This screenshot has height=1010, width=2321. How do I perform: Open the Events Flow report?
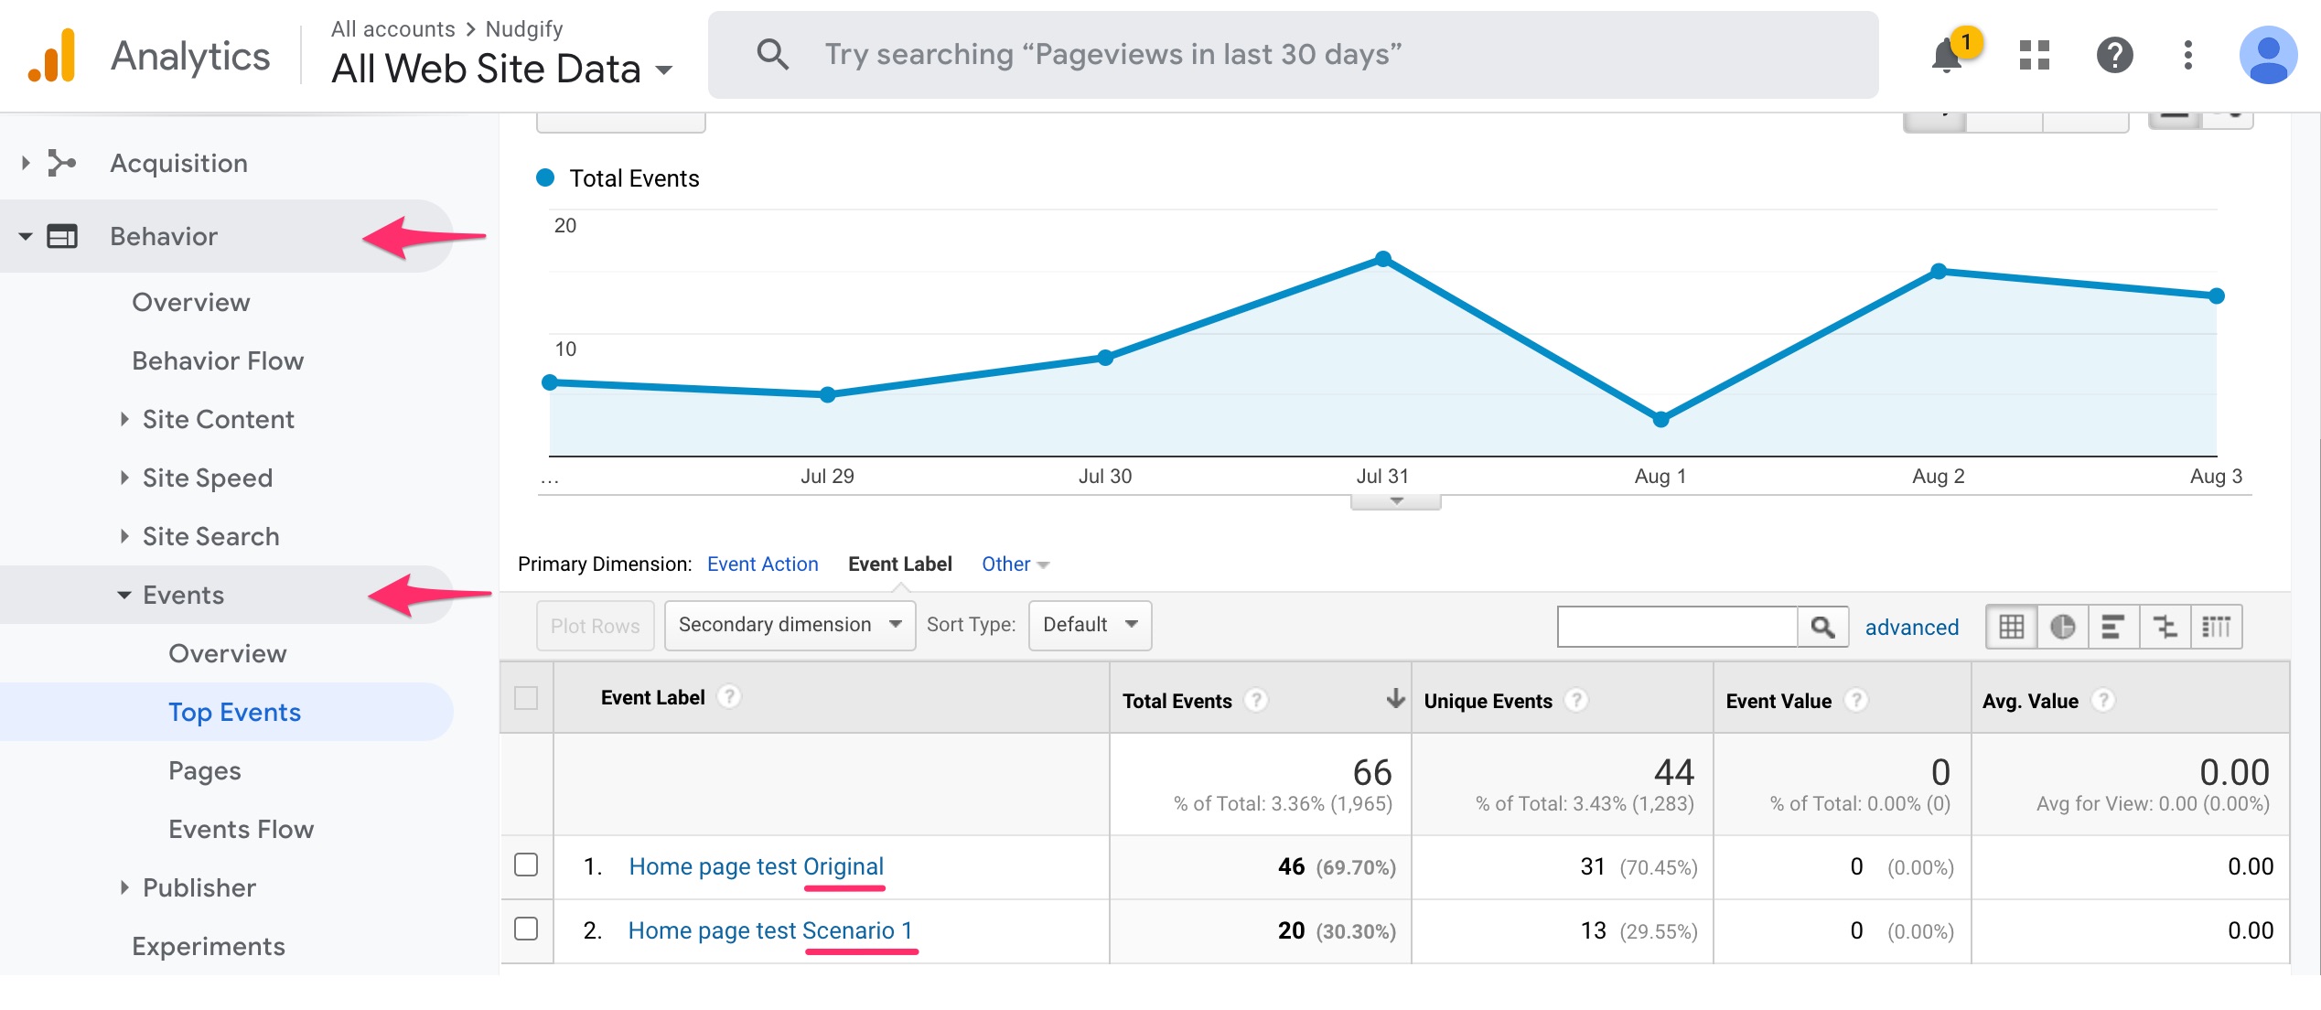(241, 829)
